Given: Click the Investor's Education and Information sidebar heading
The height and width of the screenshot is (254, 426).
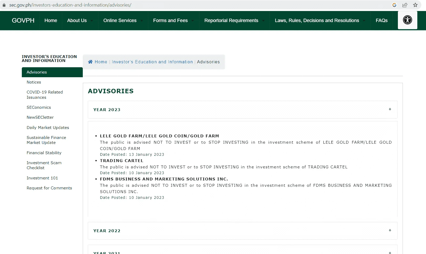Looking at the screenshot, I should click(x=49, y=59).
